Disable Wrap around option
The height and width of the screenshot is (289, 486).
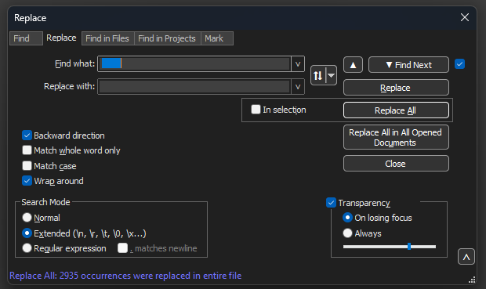pos(27,181)
